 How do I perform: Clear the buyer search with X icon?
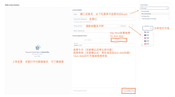click(167, 8)
